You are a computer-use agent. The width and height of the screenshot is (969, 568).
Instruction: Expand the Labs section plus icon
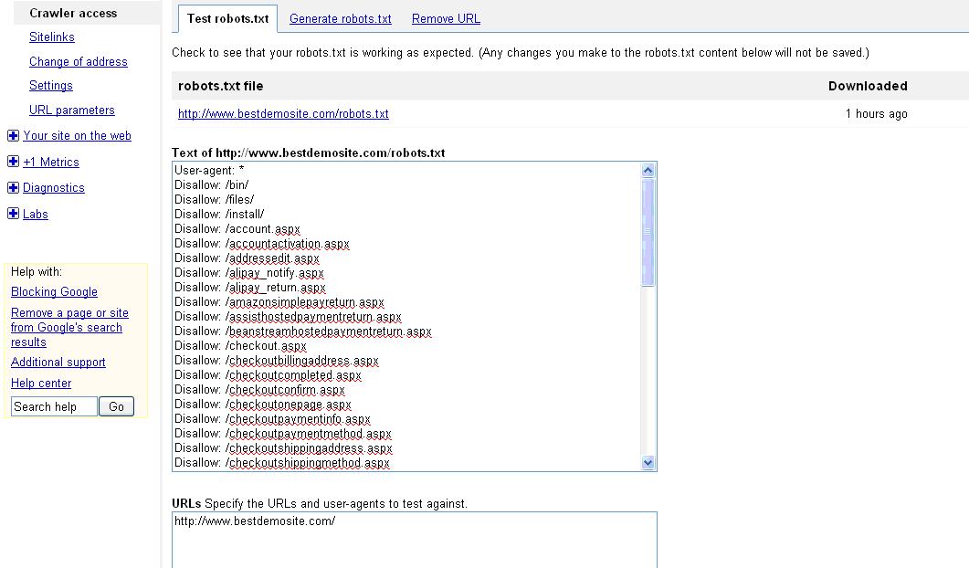tap(13, 215)
